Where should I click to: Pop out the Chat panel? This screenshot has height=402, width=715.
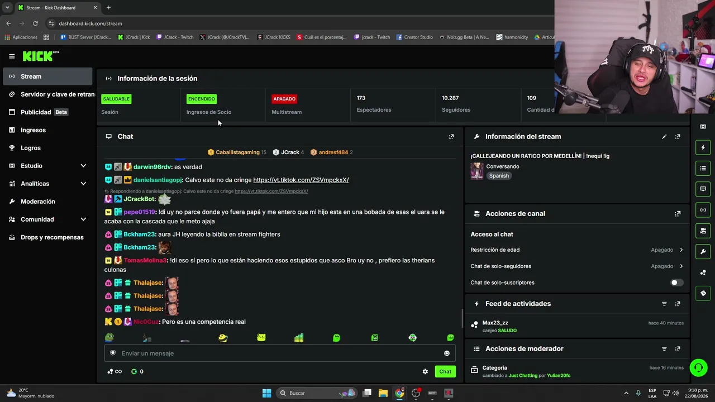[451, 136]
